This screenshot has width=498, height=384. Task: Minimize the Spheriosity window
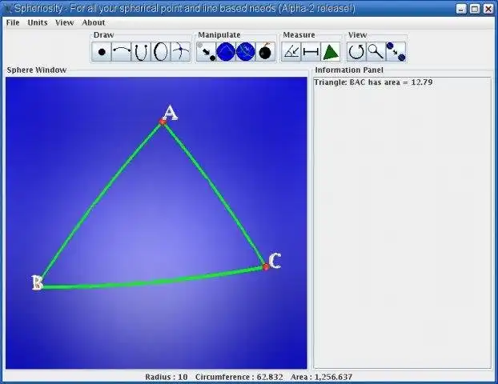click(461, 9)
